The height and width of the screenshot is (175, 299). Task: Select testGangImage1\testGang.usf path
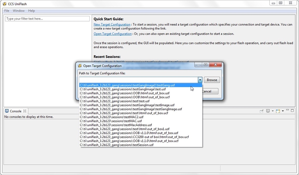[141, 85]
